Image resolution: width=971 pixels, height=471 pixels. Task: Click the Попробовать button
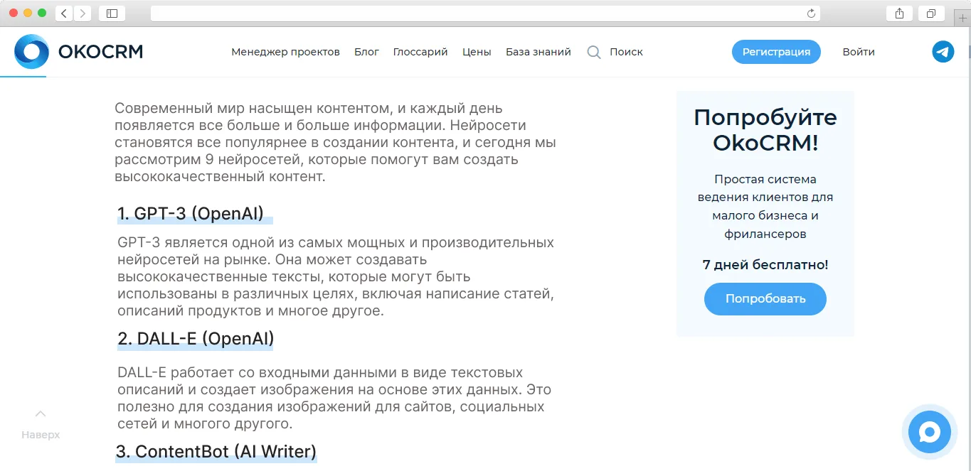click(765, 299)
